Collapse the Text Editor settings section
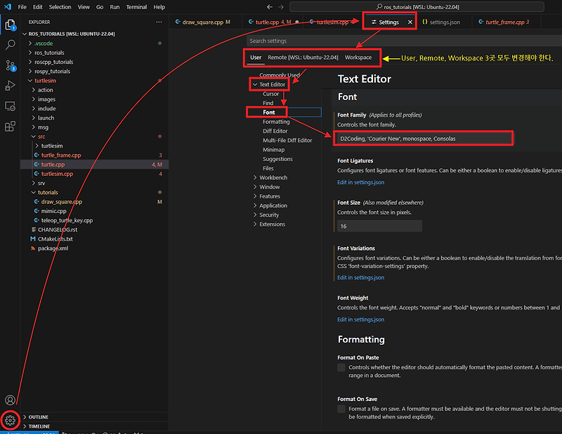Image resolution: width=562 pixels, height=434 pixels. click(x=255, y=84)
